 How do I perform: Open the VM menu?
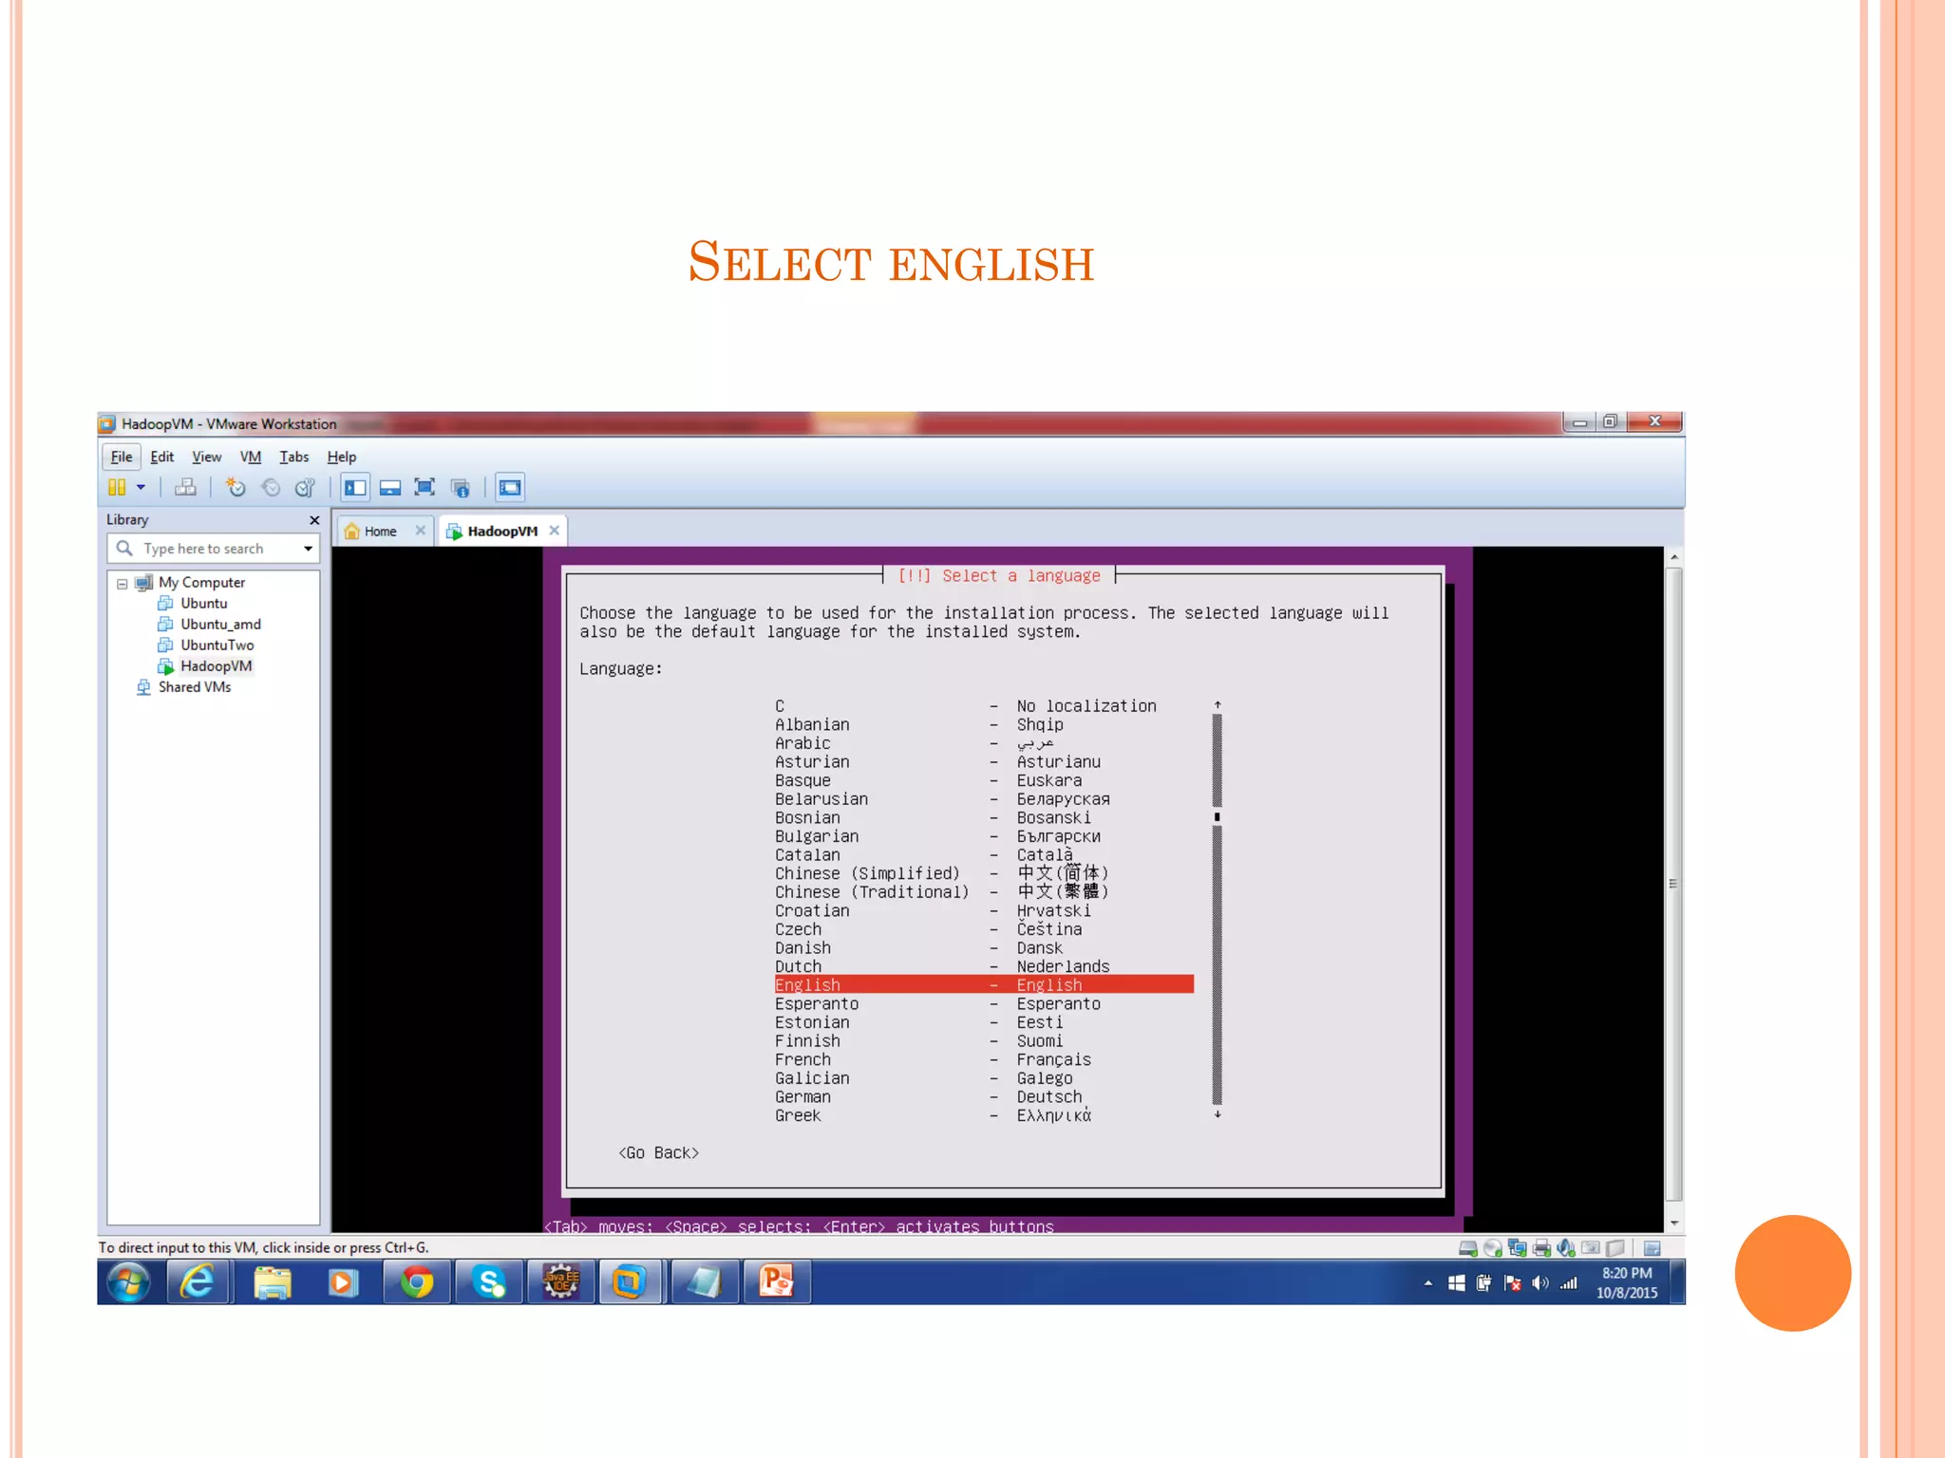click(251, 457)
